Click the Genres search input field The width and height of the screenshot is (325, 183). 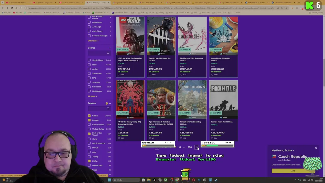99,53
